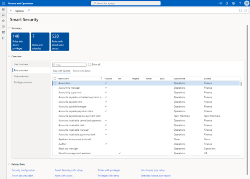Screen dimensions: 250x179
Task: Enable the Show all checkbox
Action: click(x=90, y=64)
